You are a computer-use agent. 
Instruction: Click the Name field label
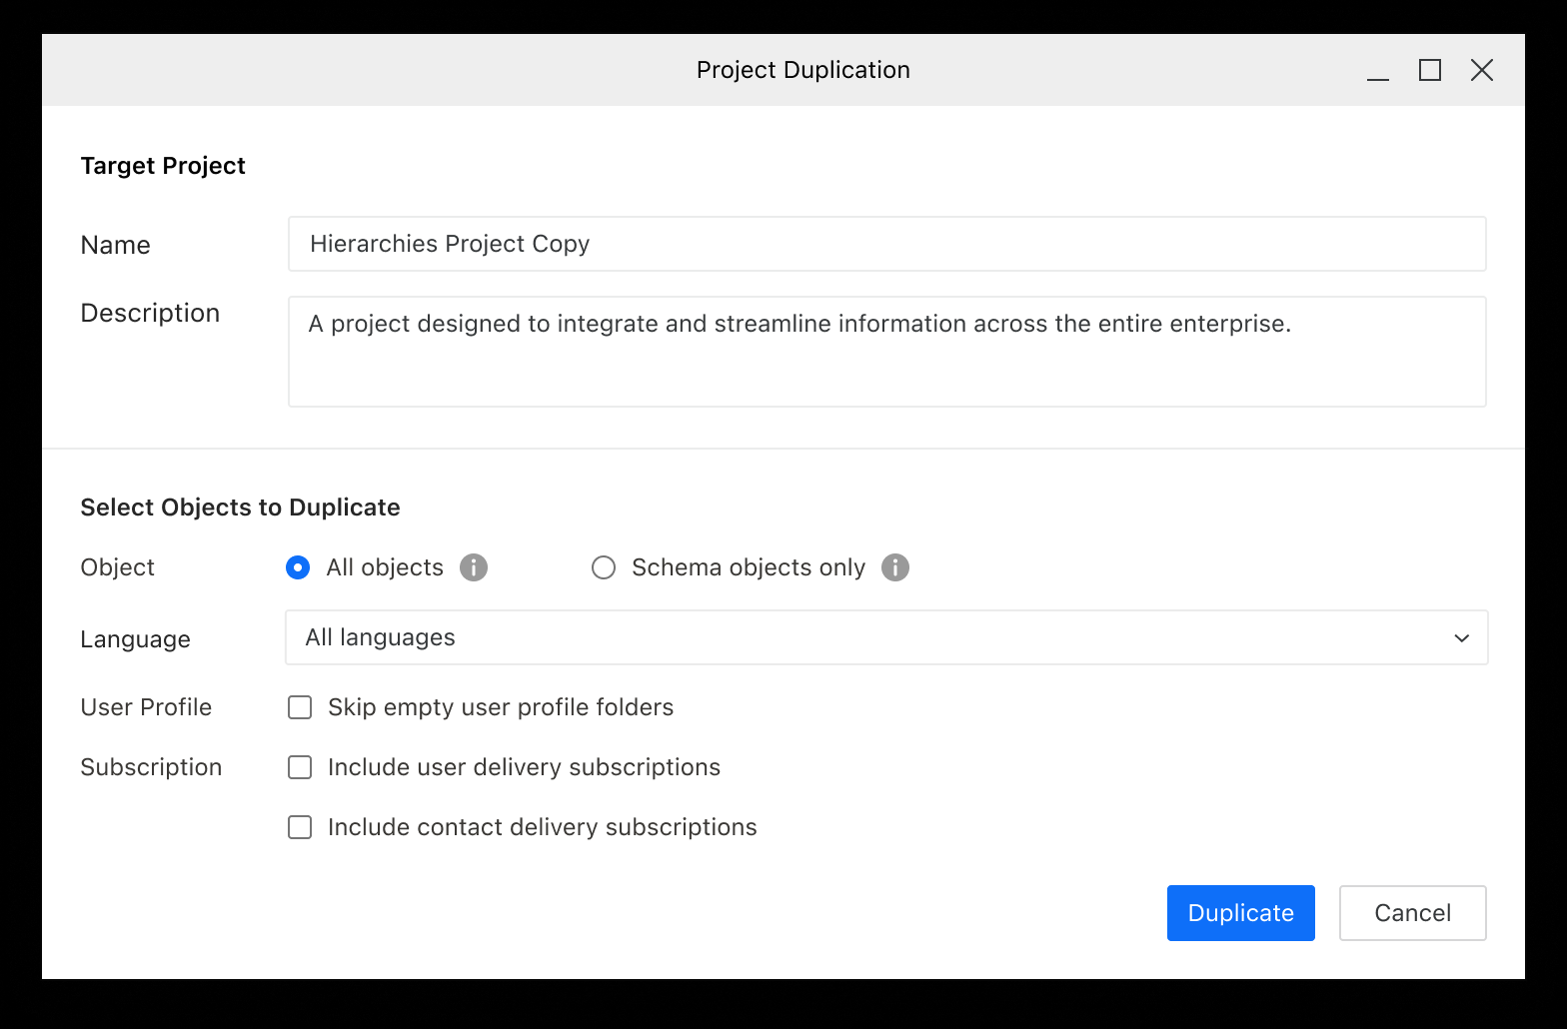(x=116, y=245)
